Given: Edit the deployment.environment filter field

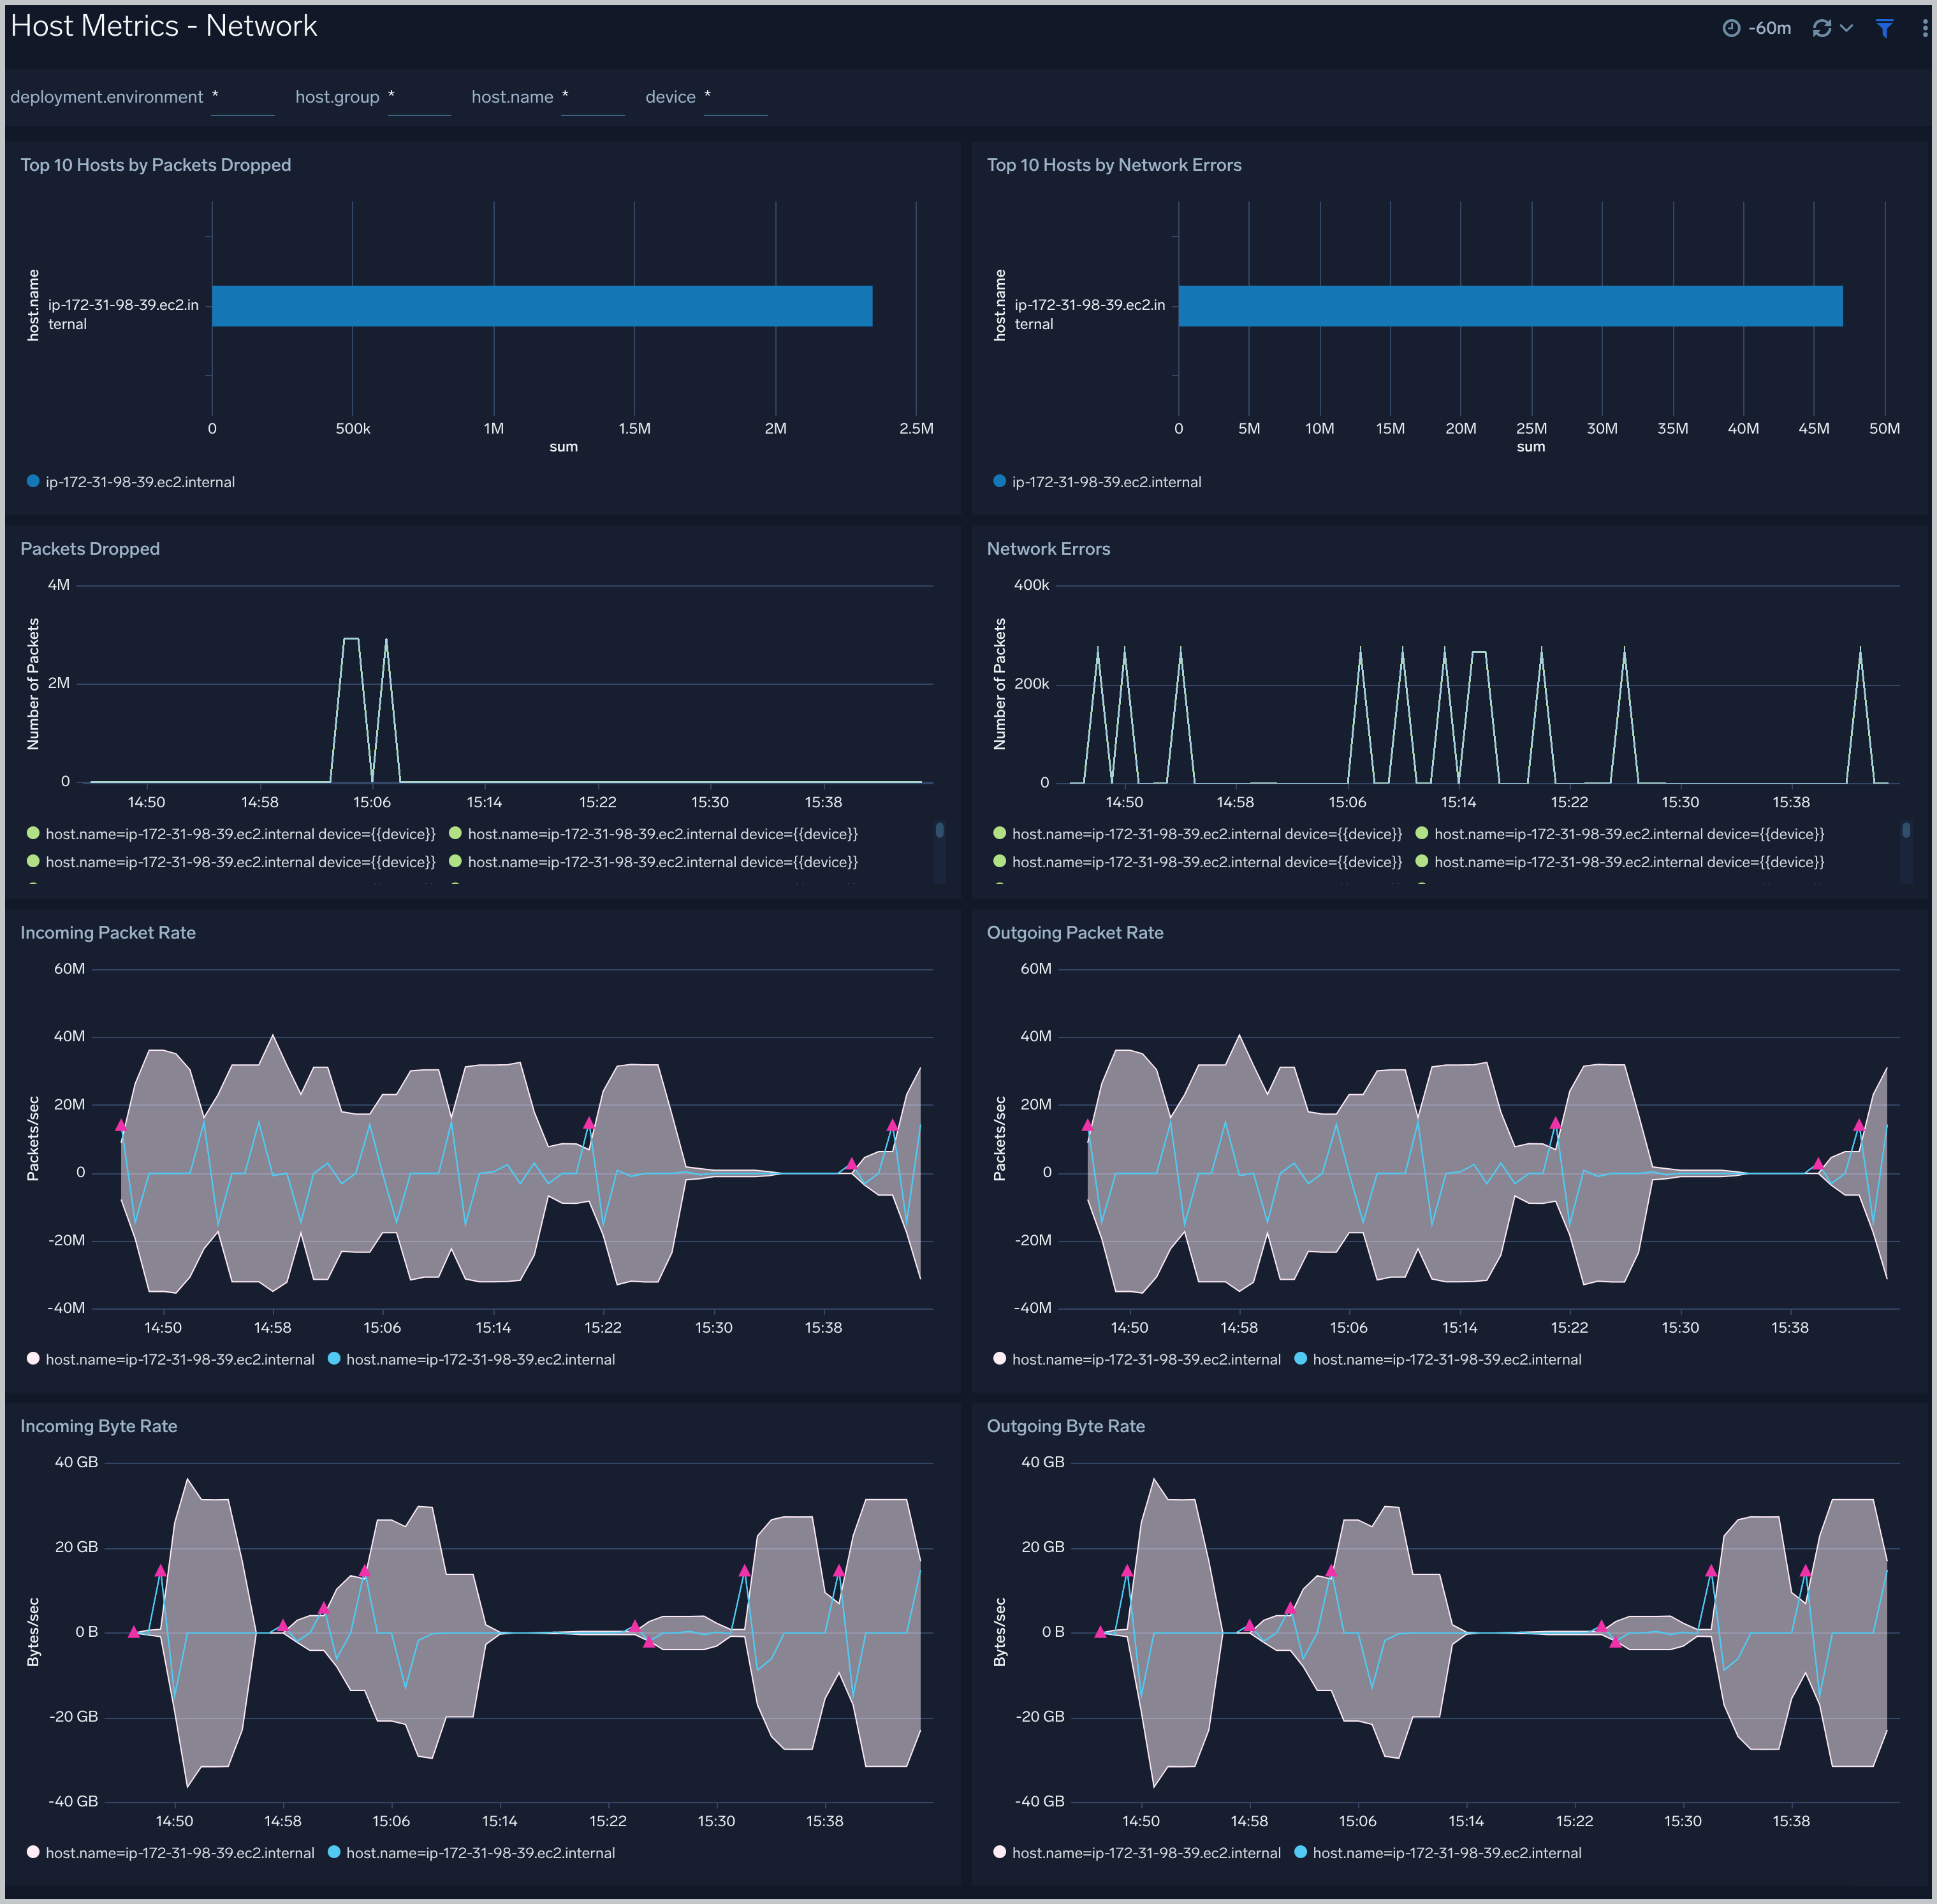Looking at the screenshot, I should click(242, 98).
